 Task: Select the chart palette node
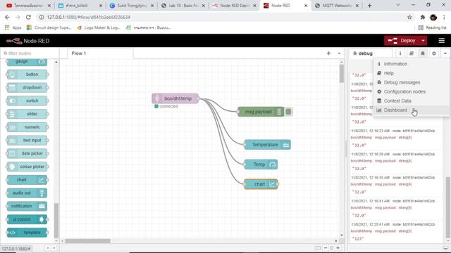27,180
